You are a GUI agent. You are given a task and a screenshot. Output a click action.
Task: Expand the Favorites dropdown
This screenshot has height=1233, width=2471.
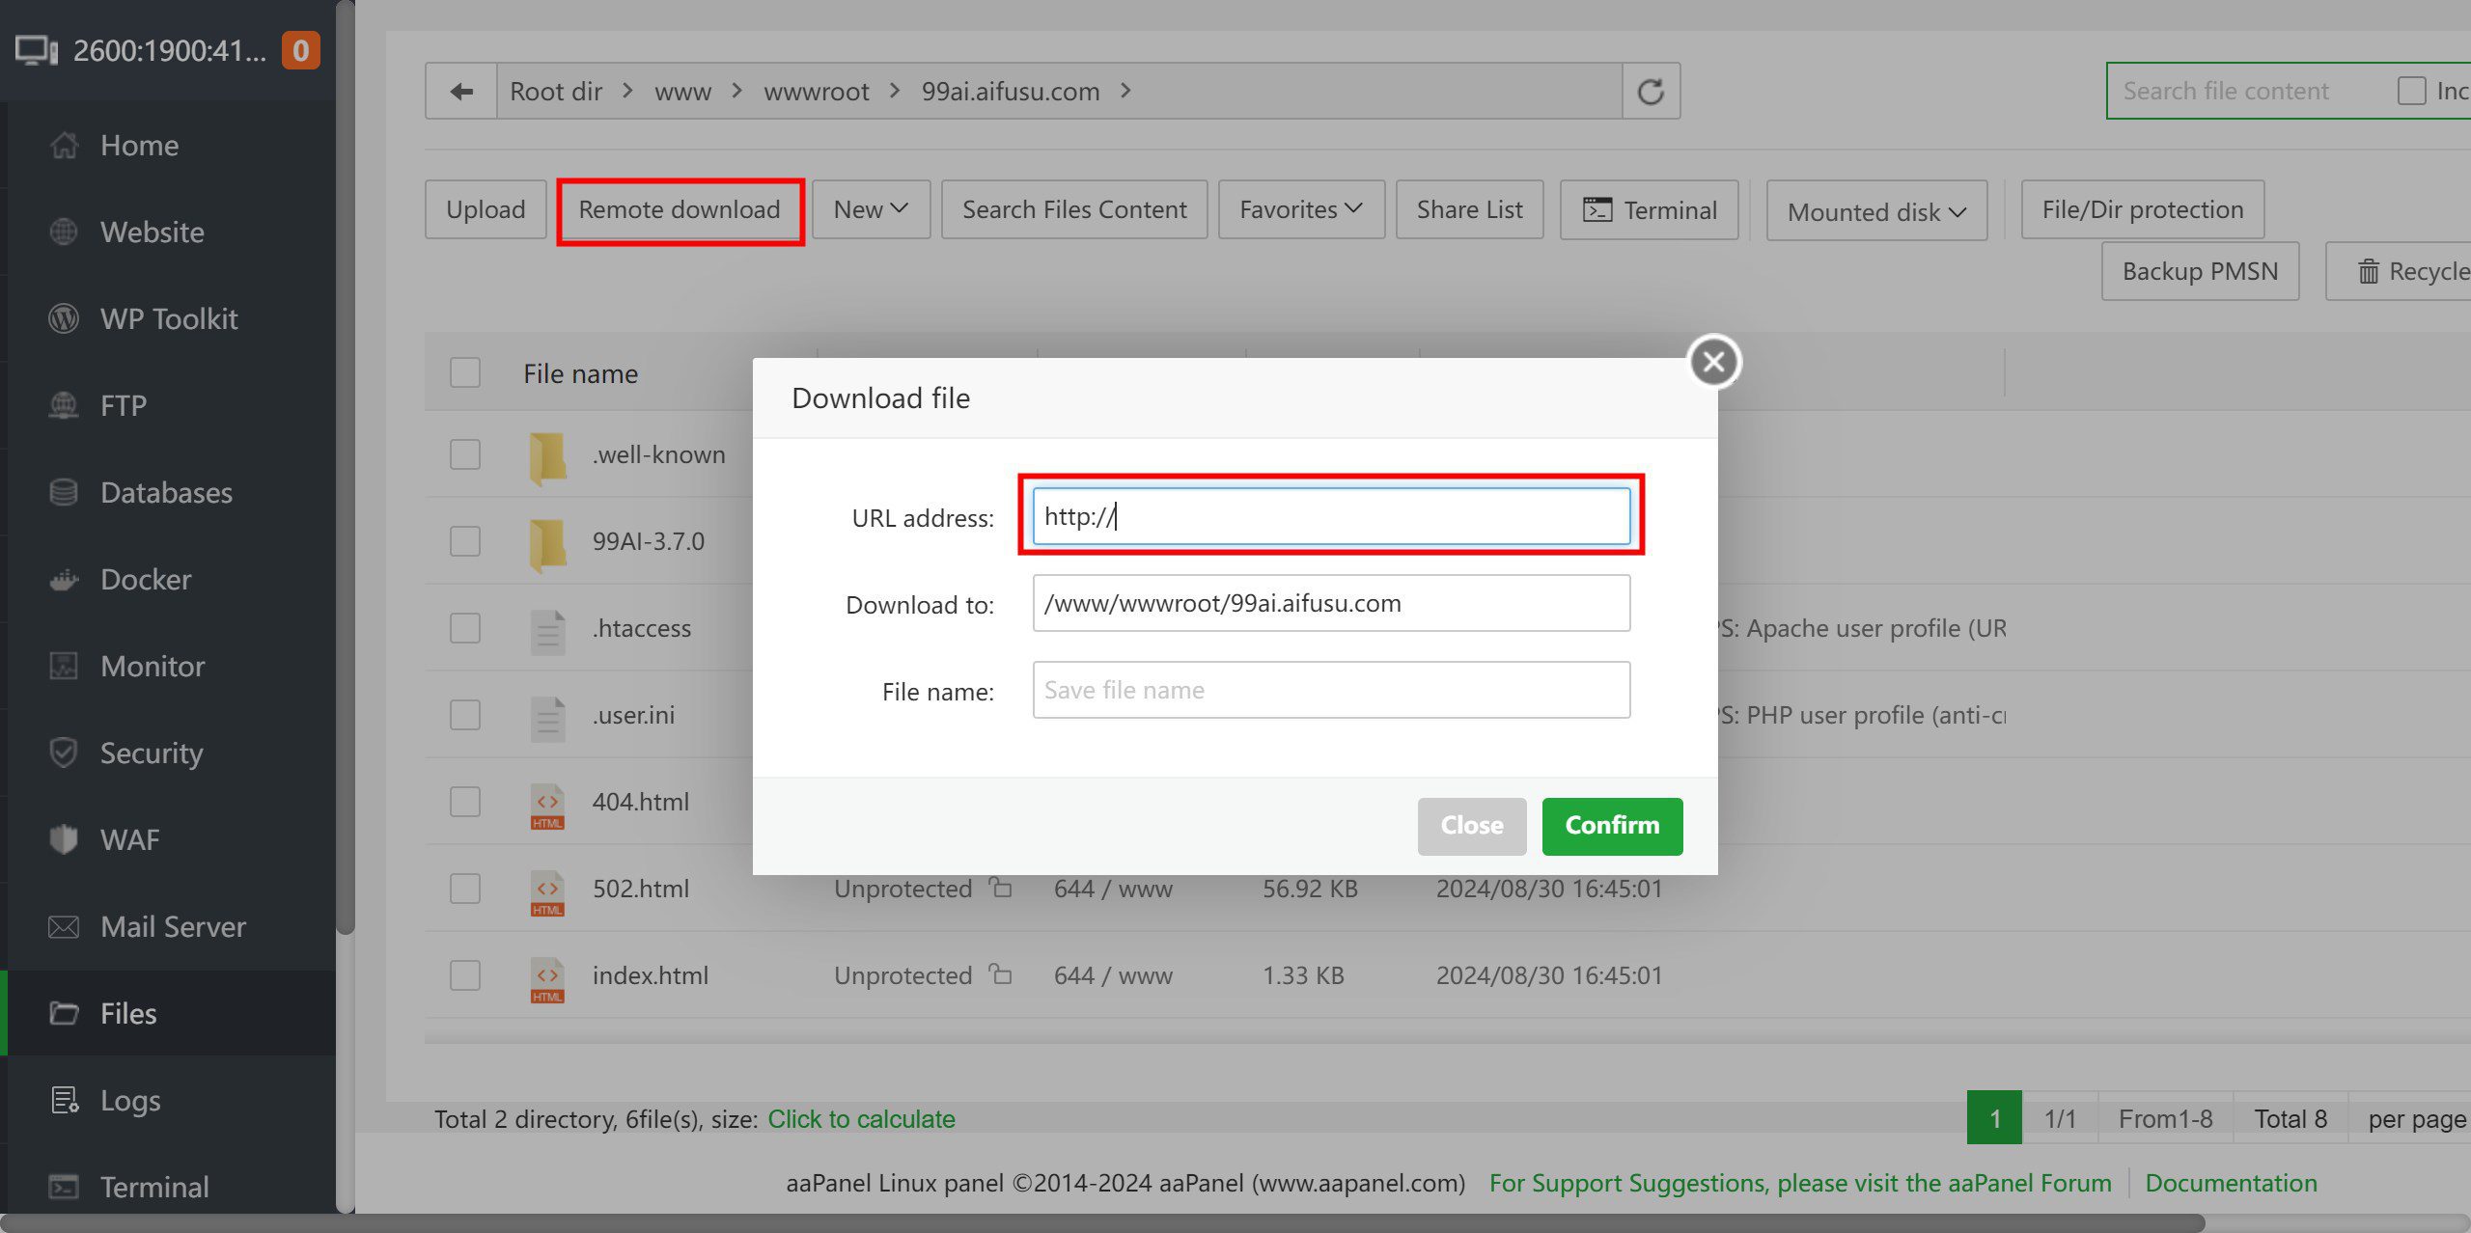click(x=1301, y=209)
